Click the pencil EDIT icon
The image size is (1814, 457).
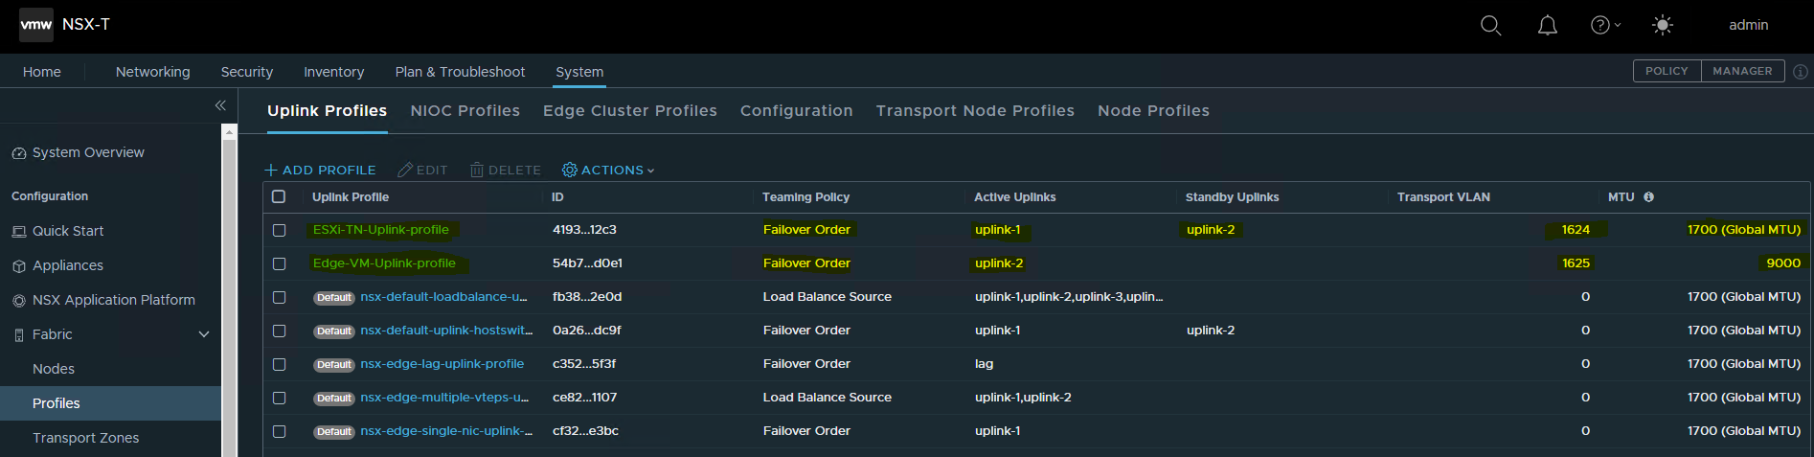pyautogui.click(x=405, y=170)
